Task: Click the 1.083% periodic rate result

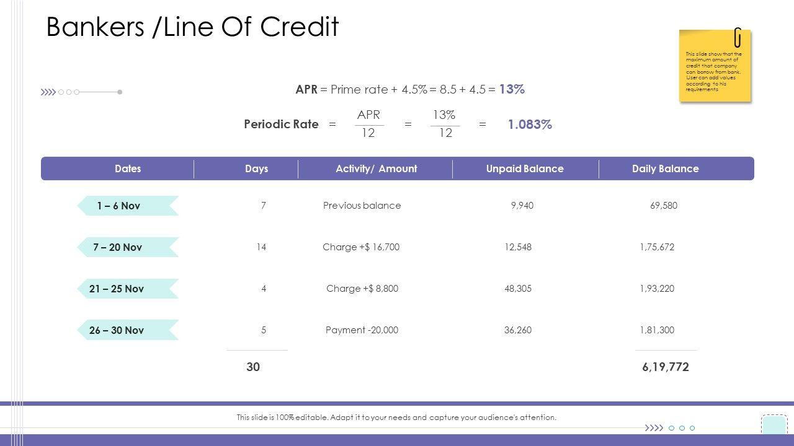Action: [x=530, y=125]
